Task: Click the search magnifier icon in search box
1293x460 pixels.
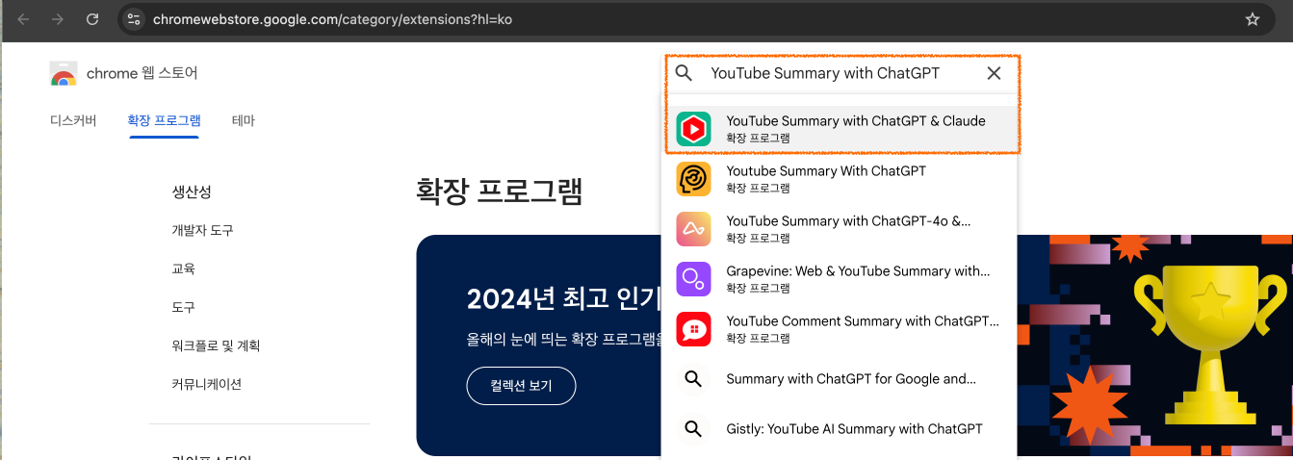Action: pos(684,73)
